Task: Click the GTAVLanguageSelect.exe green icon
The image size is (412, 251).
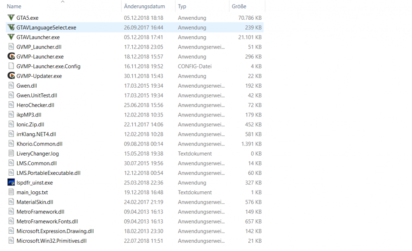Action: pyautogui.click(x=10, y=27)
